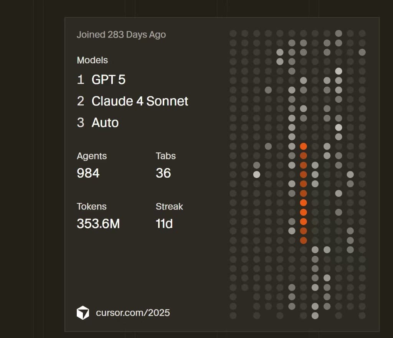Click the "Streak" label
393x338 pixels.
[169, 206]
